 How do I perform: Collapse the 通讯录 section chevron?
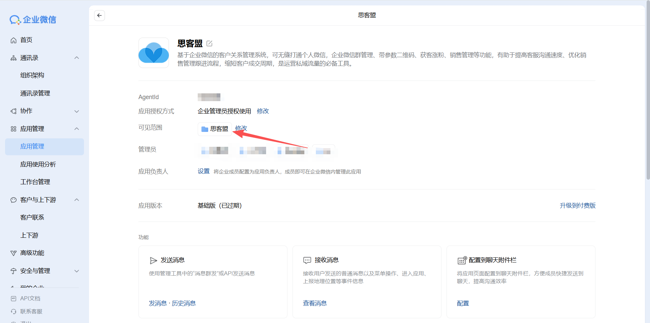77,58
